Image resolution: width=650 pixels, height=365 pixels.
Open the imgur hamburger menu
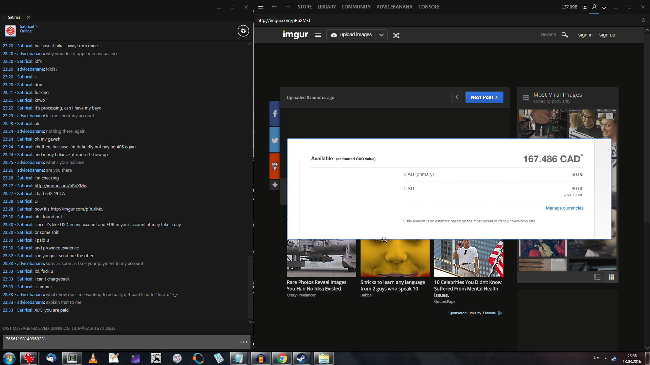[318, 35]
